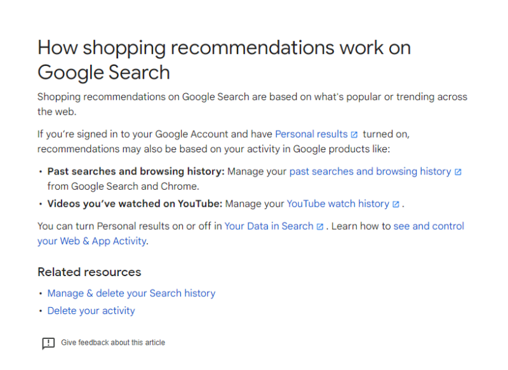The height and width of the screenshot is (370, 508).
Task: Open the Delete your activity link
Action: pyautogui.click(x=91, y=311)
